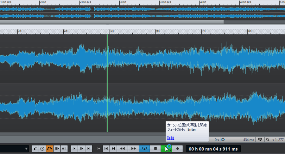Click the 4 s mark on main time ruler
Viewport: 285px width, 154px height.
tap(66, 31)
